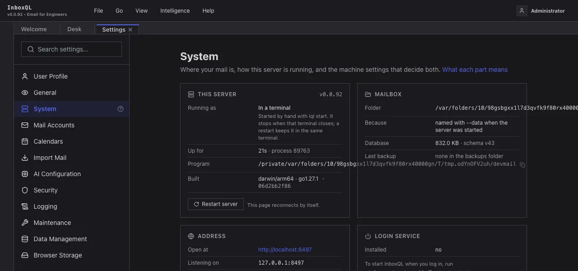The width and height of the screenshot is (578, 271).
Task: Click the Maintenance wrench icon
Action: [x=25, y=223]
